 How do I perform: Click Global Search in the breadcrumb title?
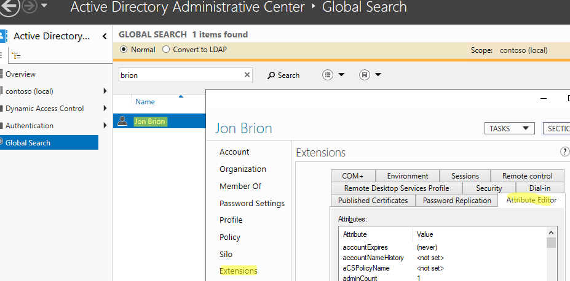pyautogui.click(x=364, y=7)
